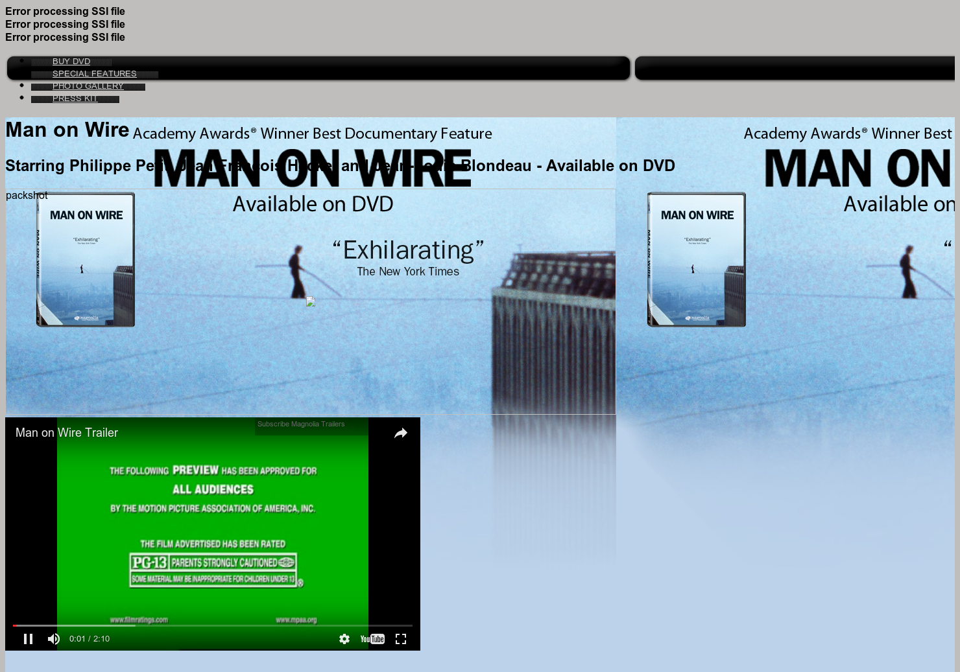960x672 pixels.
Task: Click the Man on Wire DVD packshot
Action: coord(85,259)
